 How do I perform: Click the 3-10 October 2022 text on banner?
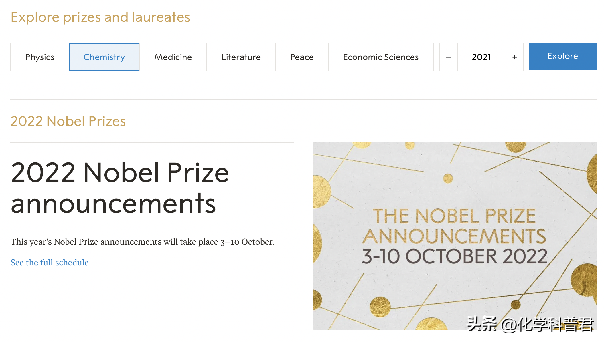click(455, 256)
